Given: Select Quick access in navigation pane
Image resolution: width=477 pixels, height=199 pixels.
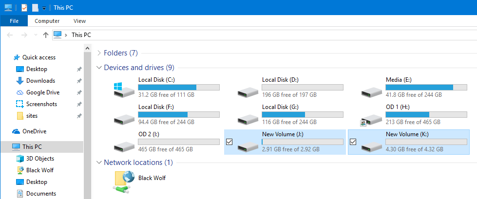Looking at the screenshot, I should click(39, 57).
